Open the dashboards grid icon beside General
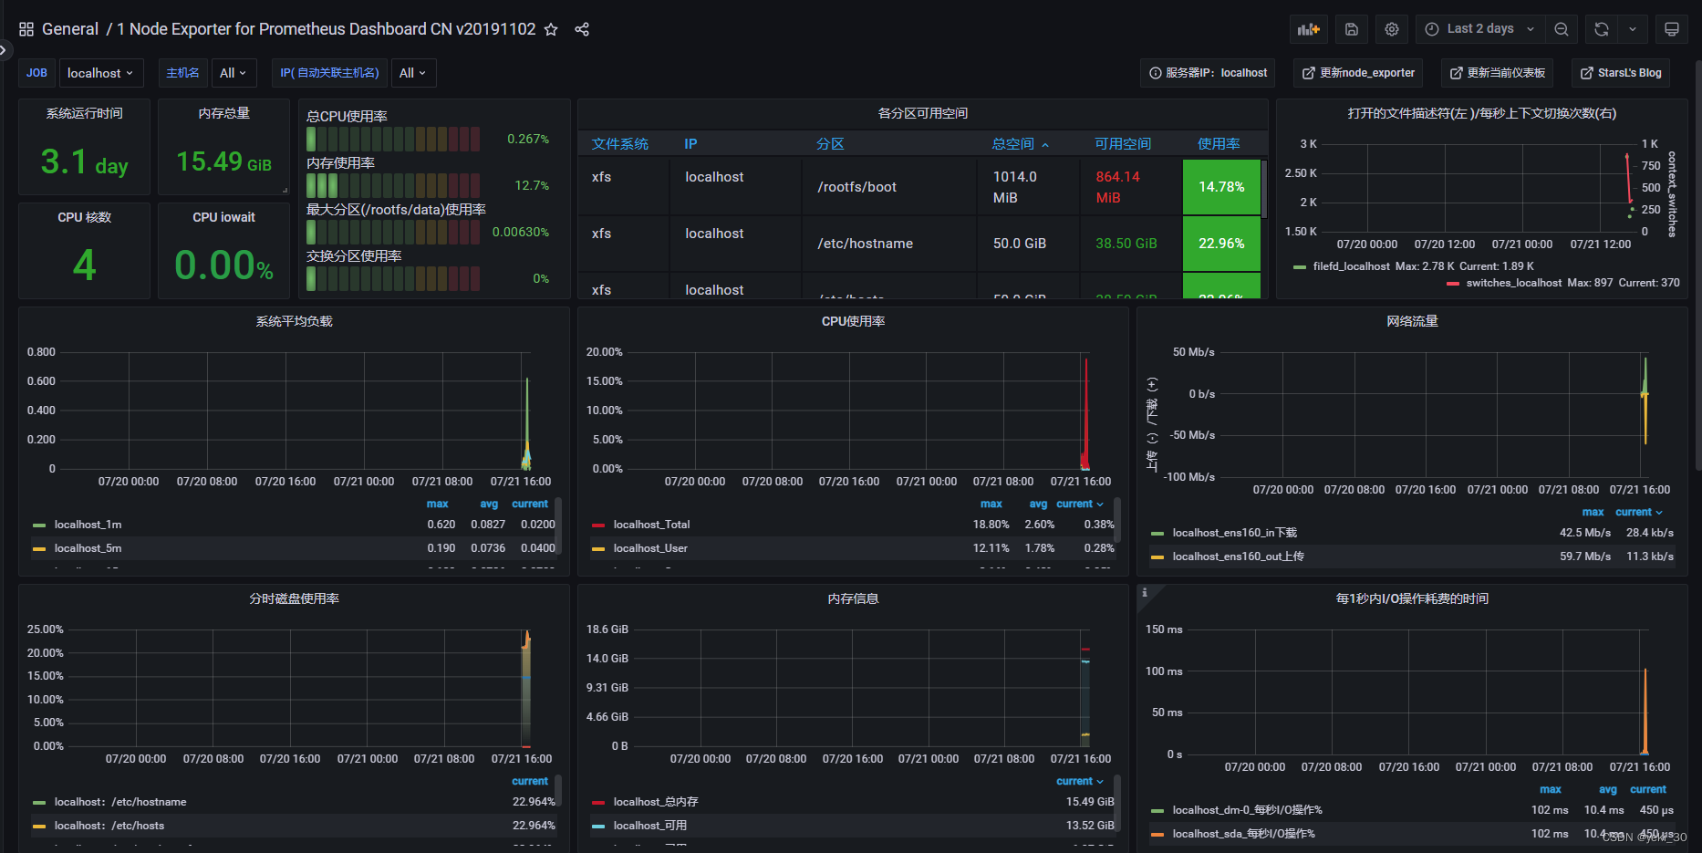This screenshot has width=1702, height=853. pyautogui.click(x=26, y=29)
